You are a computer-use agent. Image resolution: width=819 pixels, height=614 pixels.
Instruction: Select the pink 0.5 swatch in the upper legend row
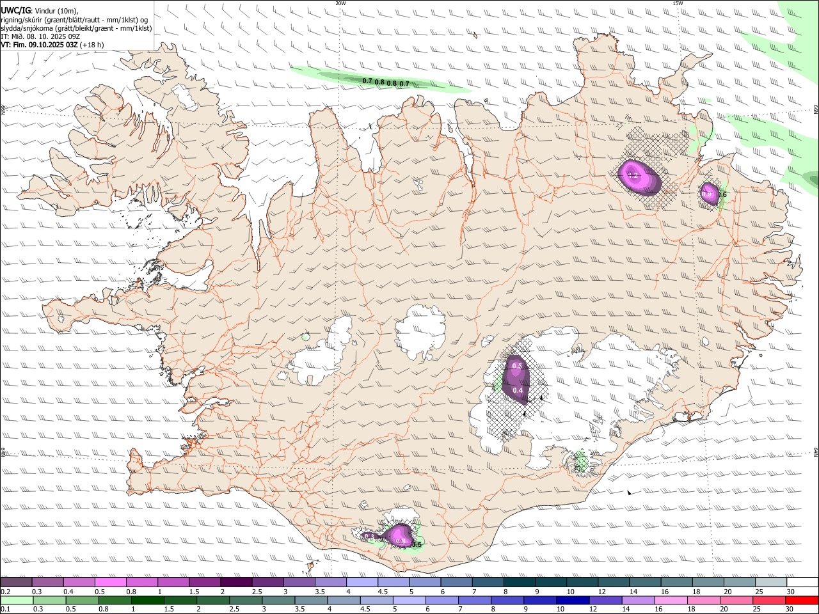point(110,583)
